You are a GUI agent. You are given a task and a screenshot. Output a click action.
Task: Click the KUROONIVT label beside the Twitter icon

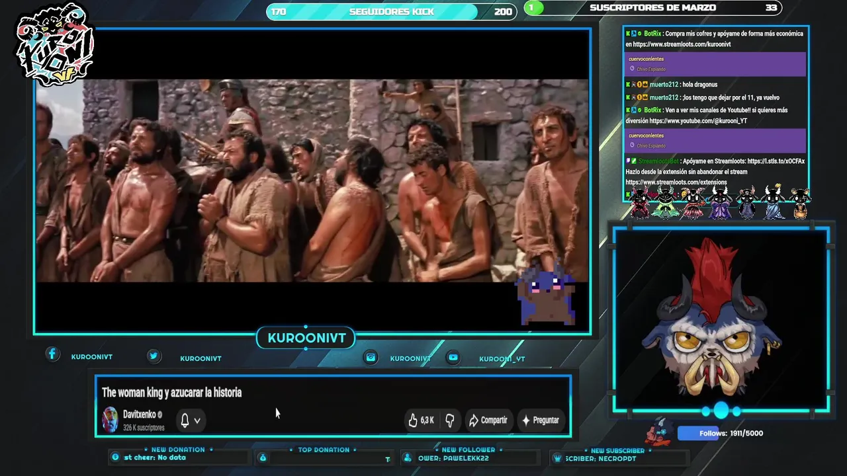point(201,358)
